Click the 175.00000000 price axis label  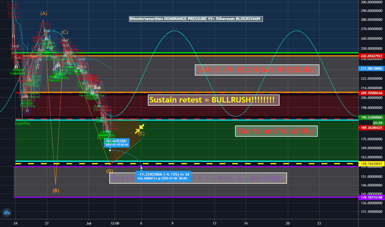point(371,139)
